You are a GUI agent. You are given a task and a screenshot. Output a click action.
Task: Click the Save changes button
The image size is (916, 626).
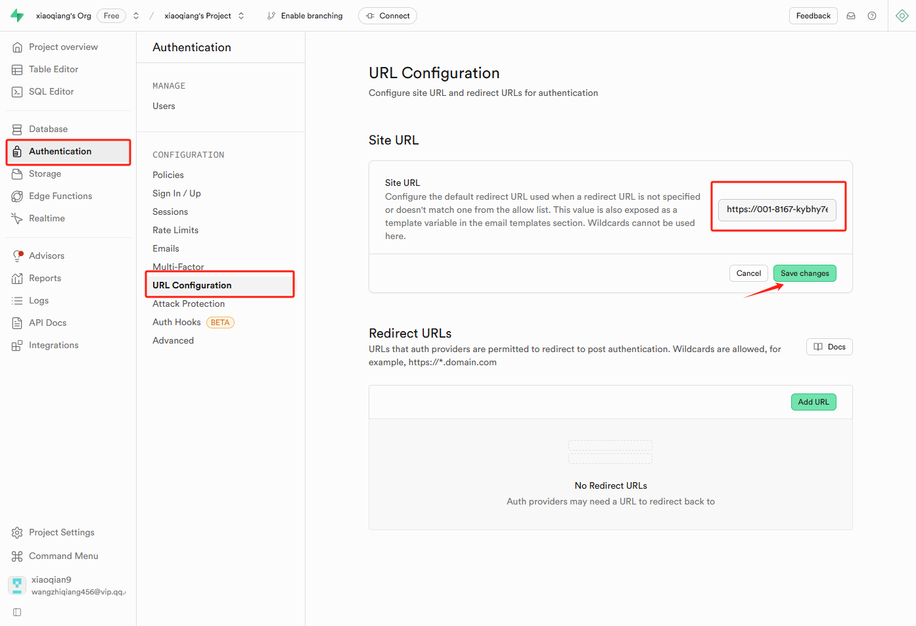804,273
